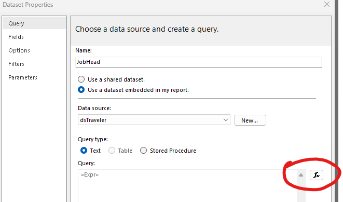Pick the Table query type option
The width and height of the screenshot is (343, 202).
(112, 151)
